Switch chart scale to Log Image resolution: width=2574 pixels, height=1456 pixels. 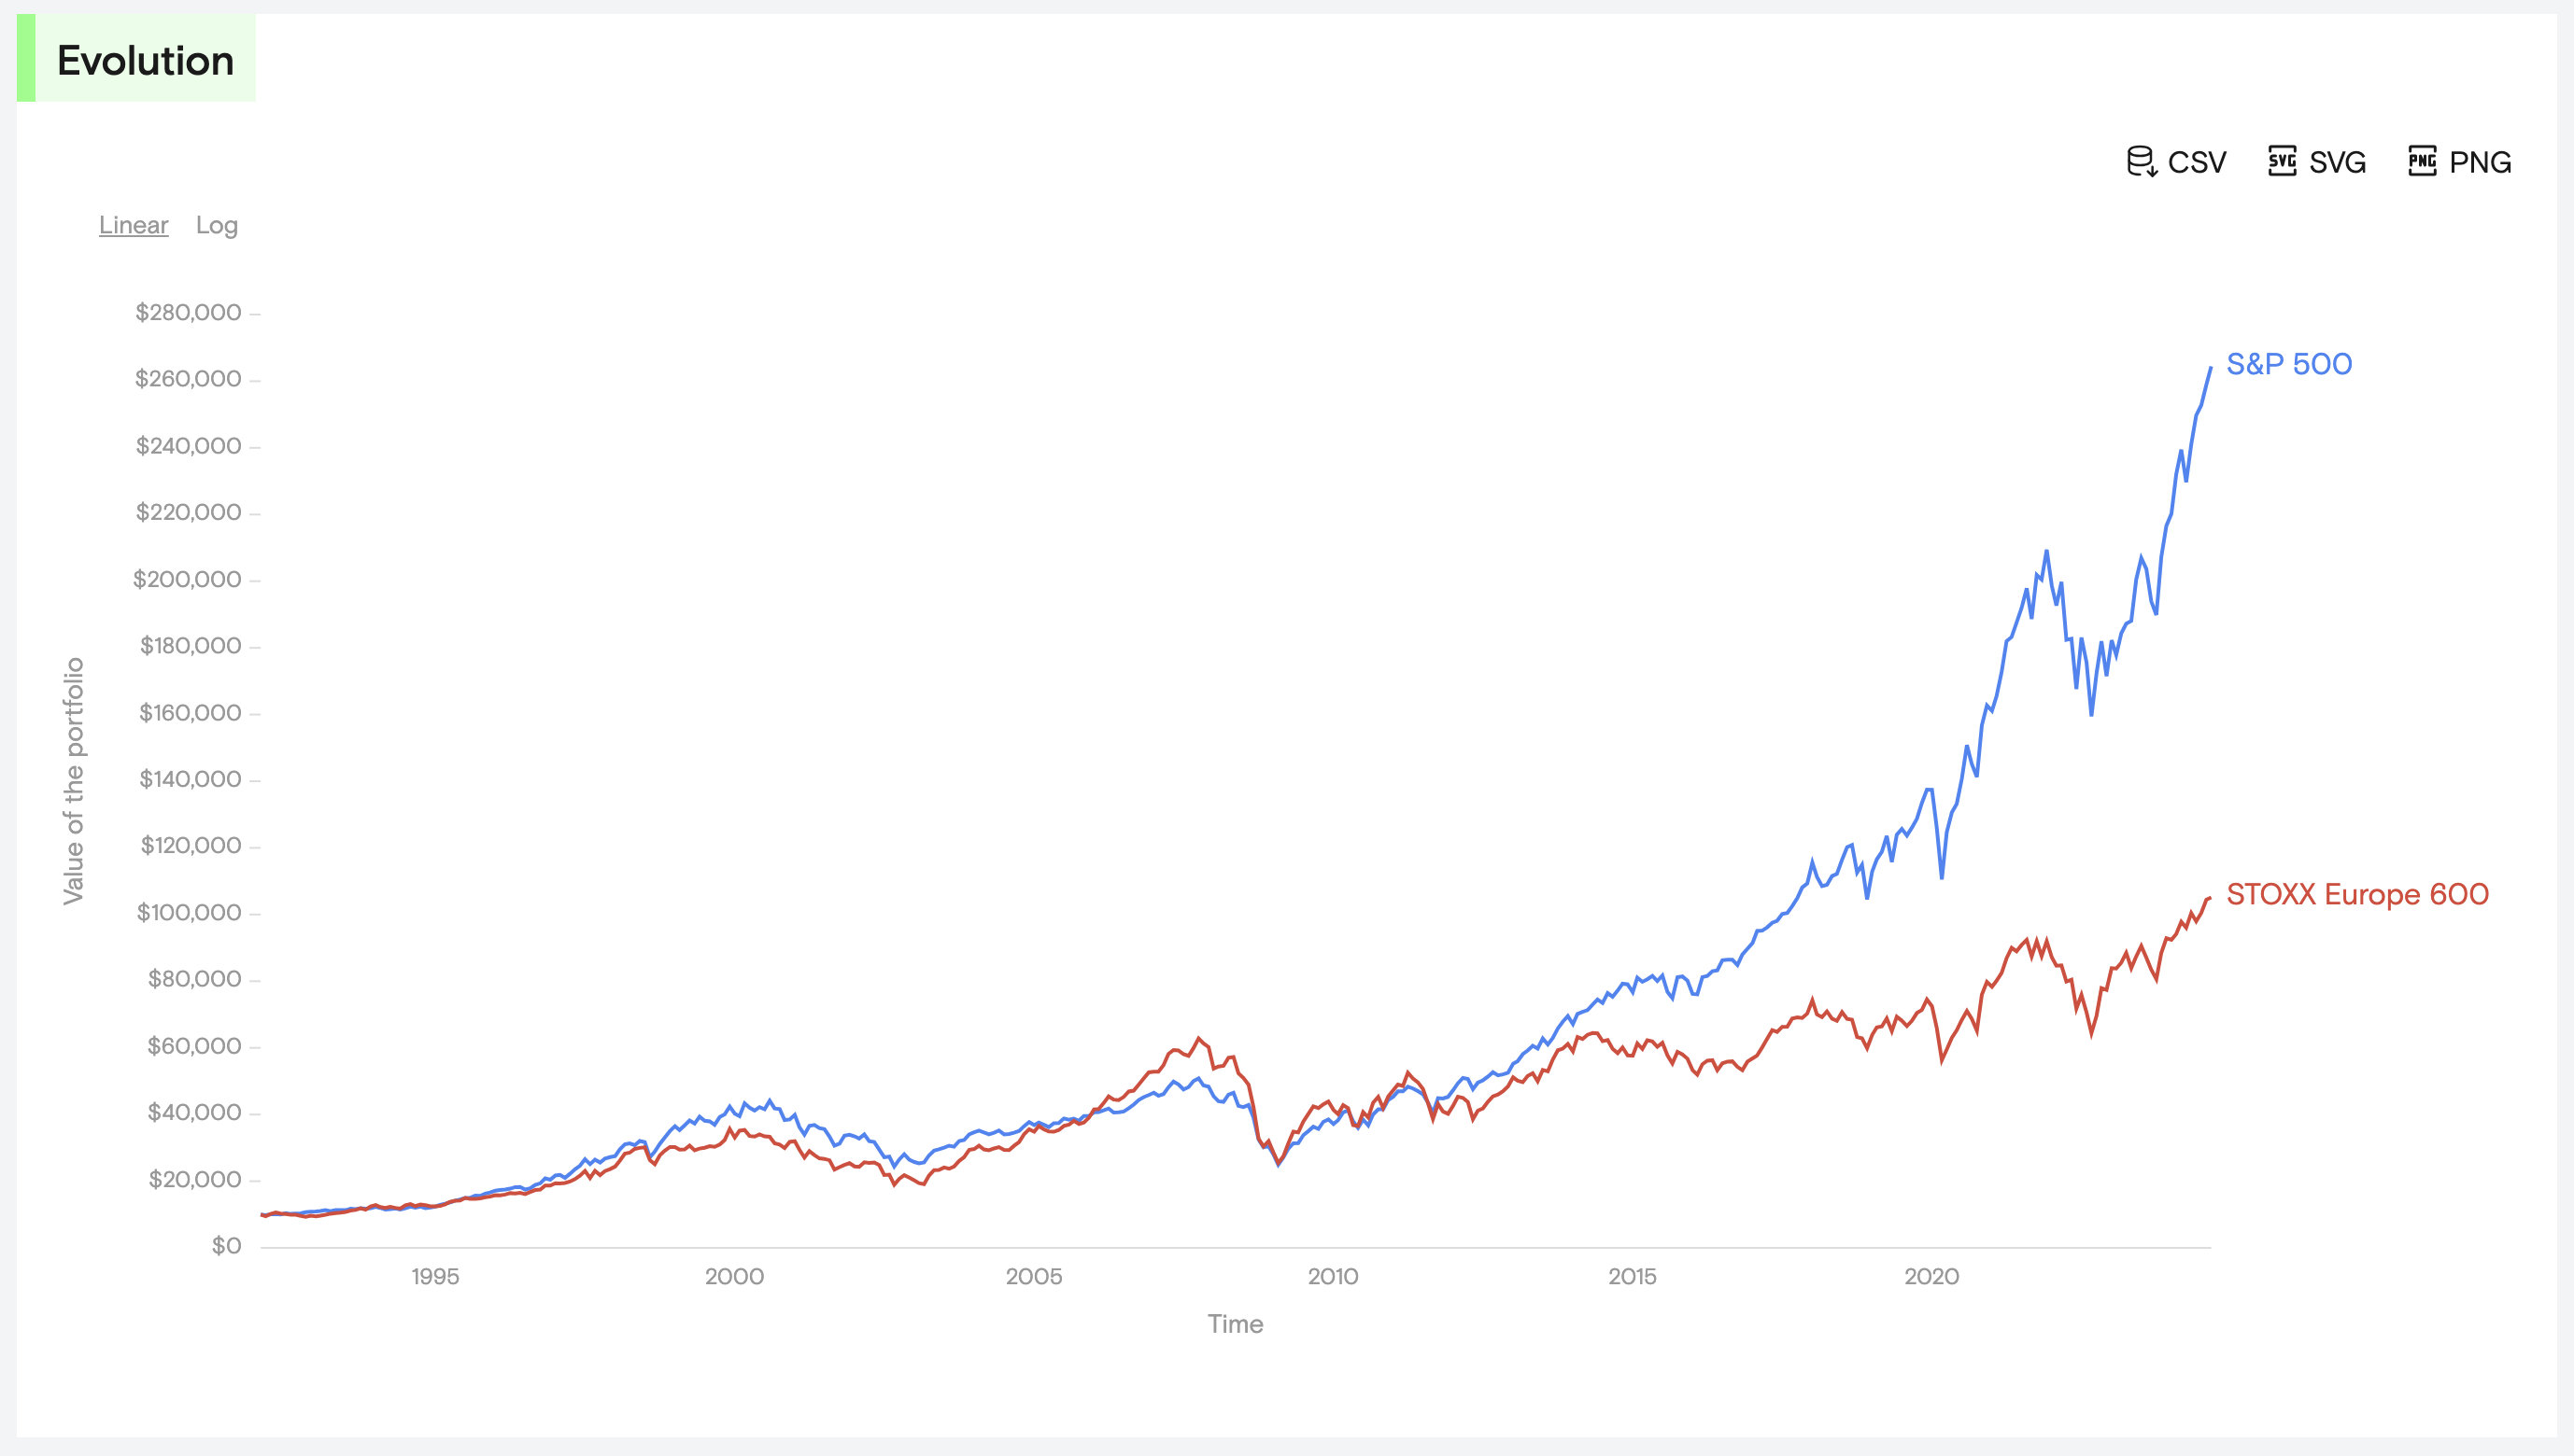(216, 226)
